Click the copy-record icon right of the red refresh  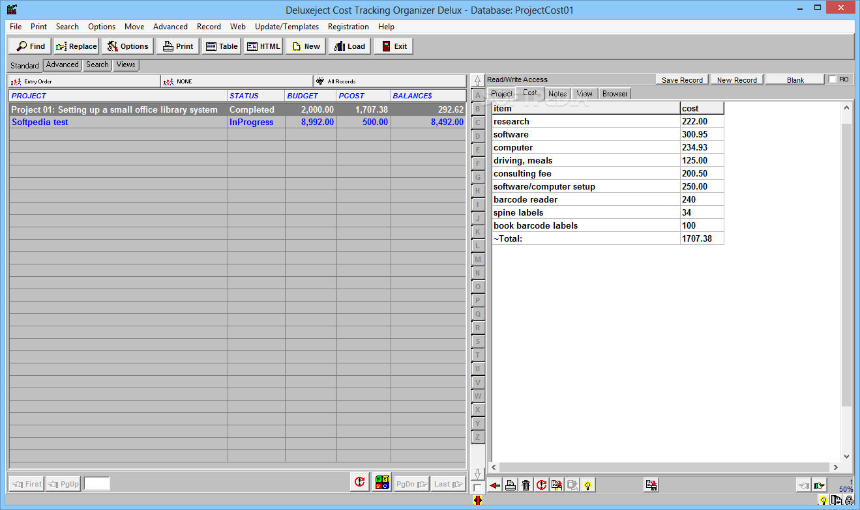557,485
